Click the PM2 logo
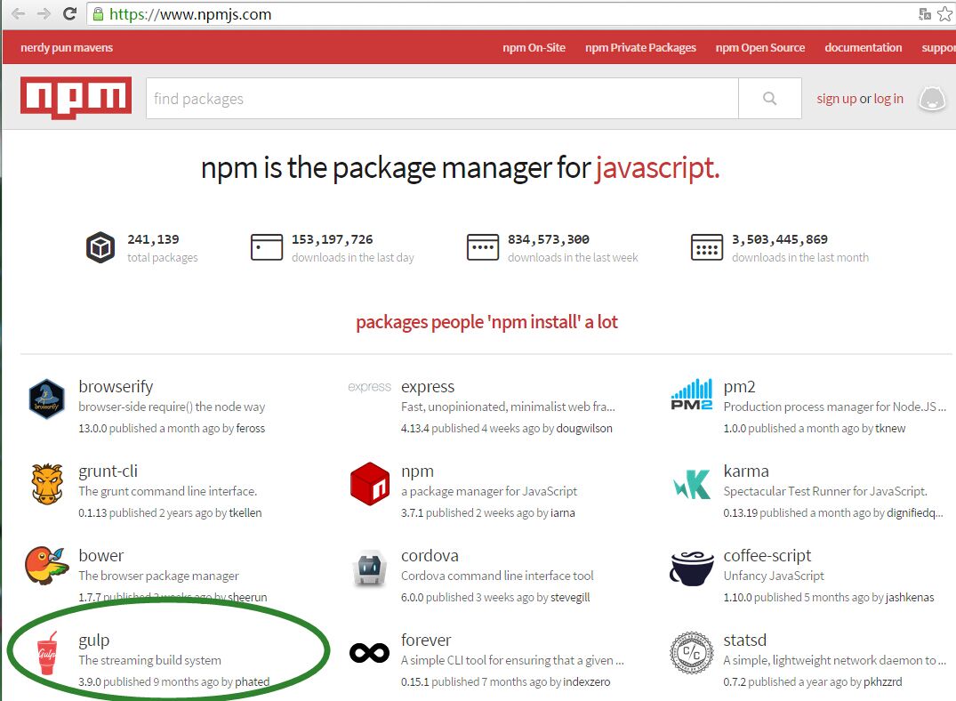 click(x=691, y=394)
